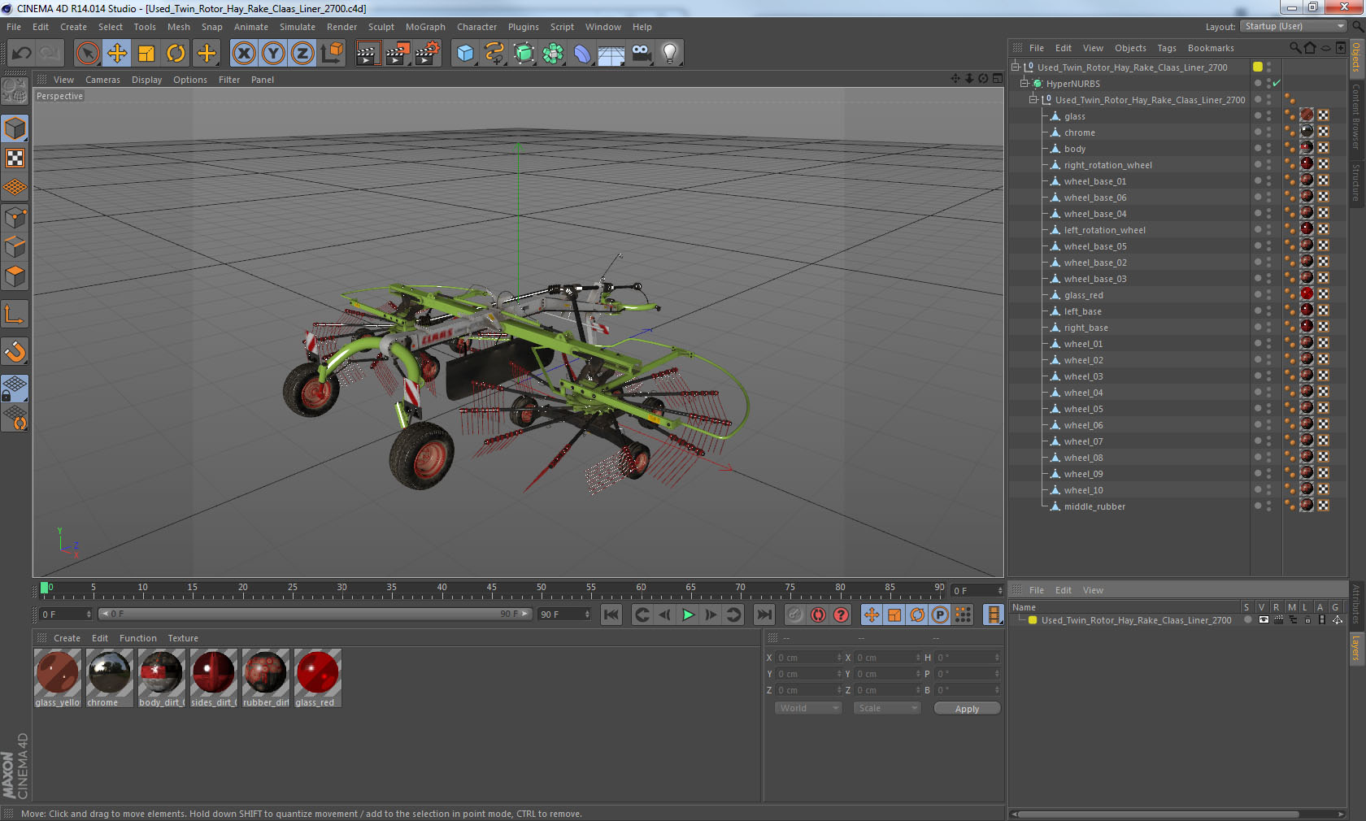The height and width of the screenshot is (821, 1366).
Task: Select the glass_yellow material swatch
Action: (57, 678)
